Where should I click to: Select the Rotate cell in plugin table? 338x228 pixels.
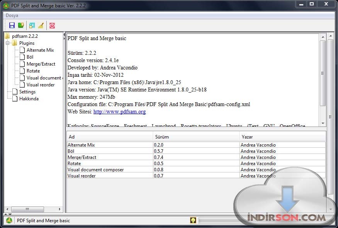(110, 164)
